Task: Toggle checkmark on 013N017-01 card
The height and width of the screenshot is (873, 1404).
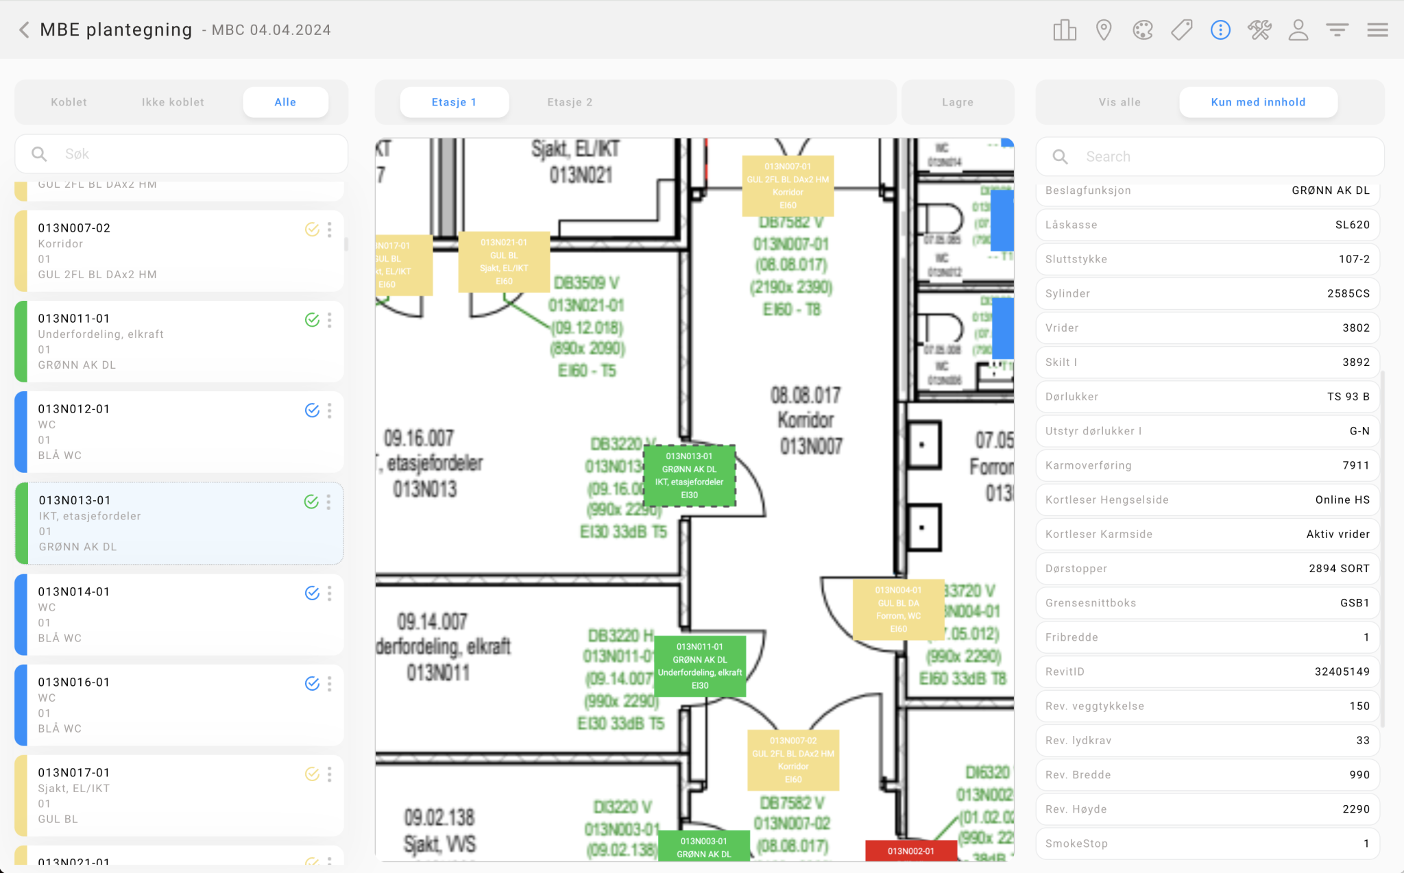Action: 312,774
